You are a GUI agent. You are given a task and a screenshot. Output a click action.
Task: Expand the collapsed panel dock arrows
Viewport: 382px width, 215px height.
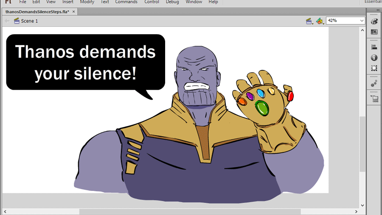coord(378,10)
